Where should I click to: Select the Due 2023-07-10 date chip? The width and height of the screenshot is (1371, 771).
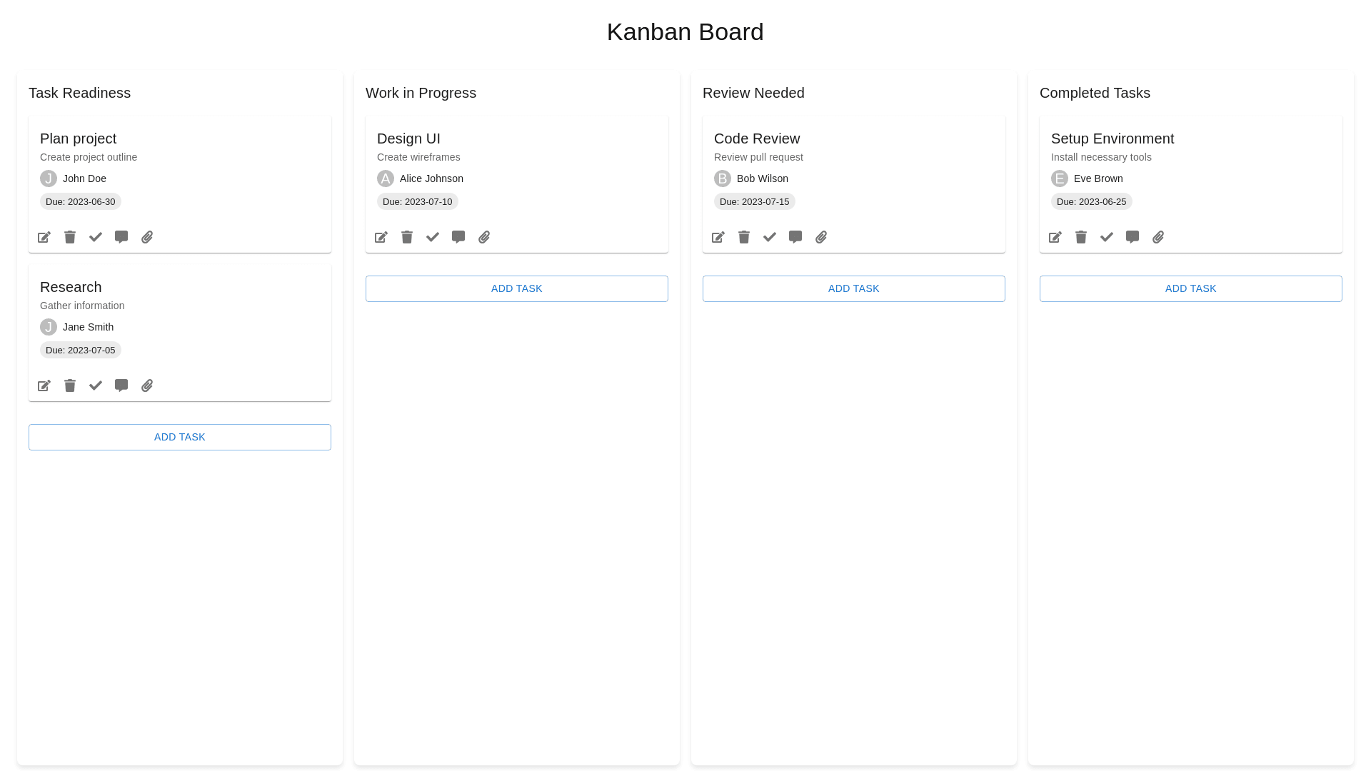418,201
